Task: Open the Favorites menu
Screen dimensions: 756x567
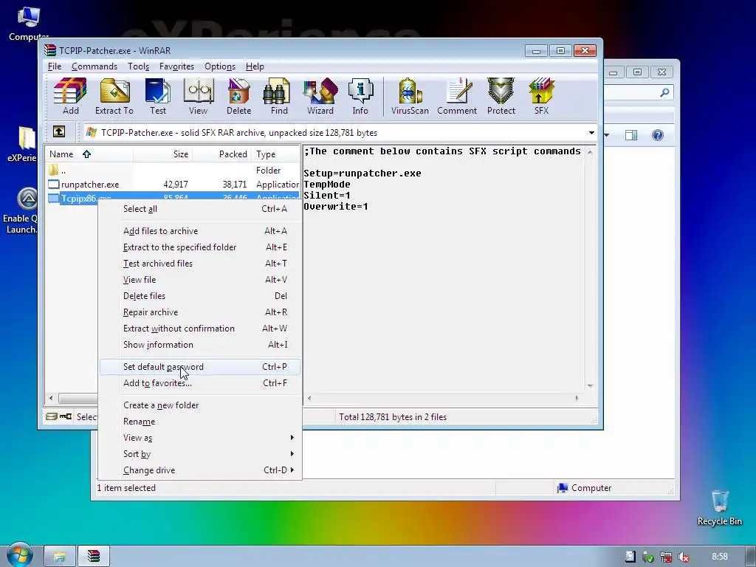Action: point(176,66)
